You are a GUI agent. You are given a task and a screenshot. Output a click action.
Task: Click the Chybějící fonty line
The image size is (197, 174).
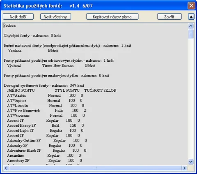coord(32,36)
